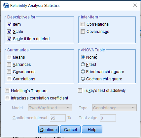Select the F test radio button
The height and width of the screenshot is (138, 141).
coord(83,64)
